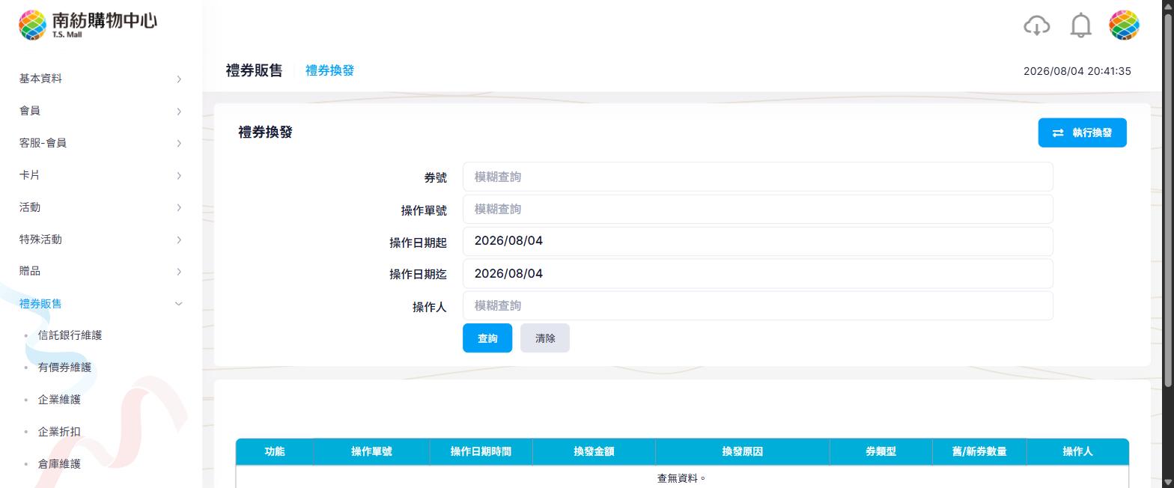Focus the 操作人 input field
The height and width of the screenshot is (488, 1174).
pos(758,305)
